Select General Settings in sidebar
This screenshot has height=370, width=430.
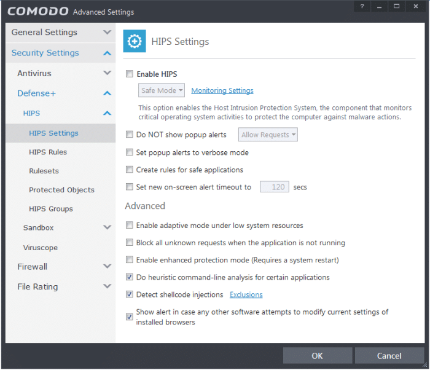point(44,33)
